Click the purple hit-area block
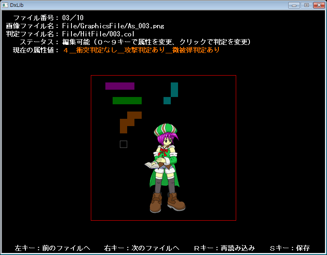This screenshot has height=255, width=327. (x=120, y=86)
